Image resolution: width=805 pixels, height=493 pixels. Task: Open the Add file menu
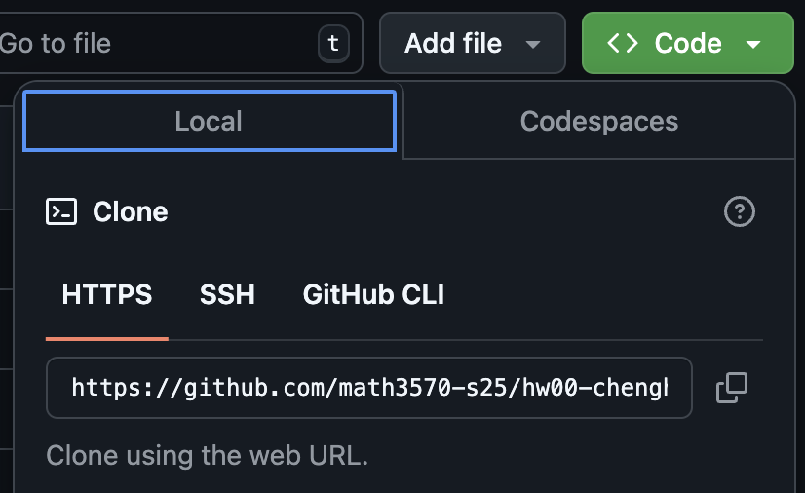tap(473, 43)
